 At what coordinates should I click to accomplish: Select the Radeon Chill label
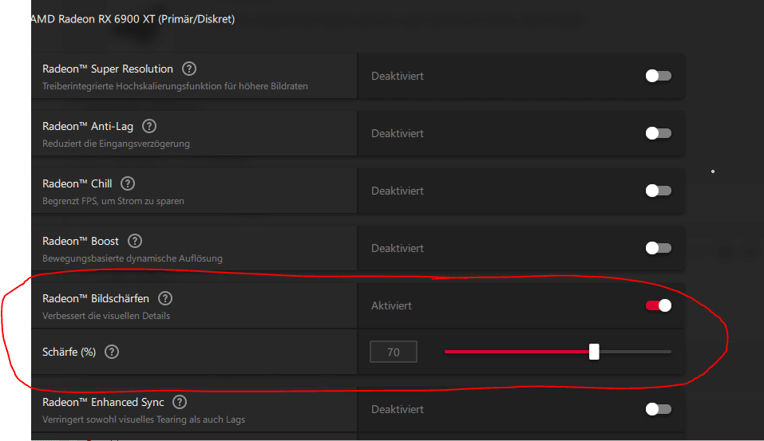tap(77, 184)
